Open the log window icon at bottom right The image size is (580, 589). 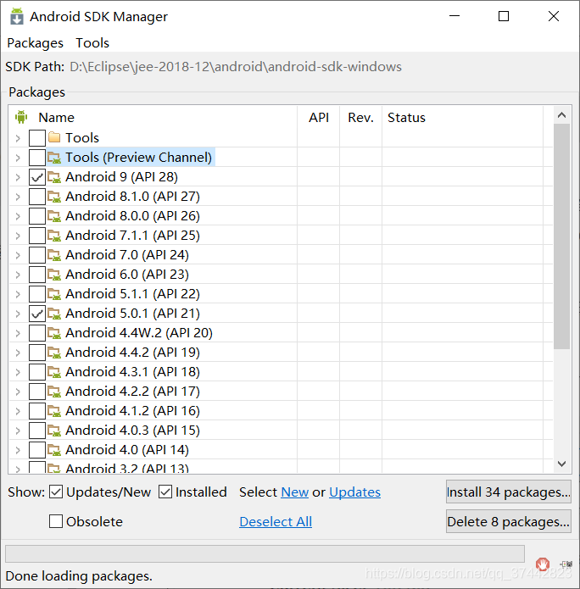coord(566,564)
